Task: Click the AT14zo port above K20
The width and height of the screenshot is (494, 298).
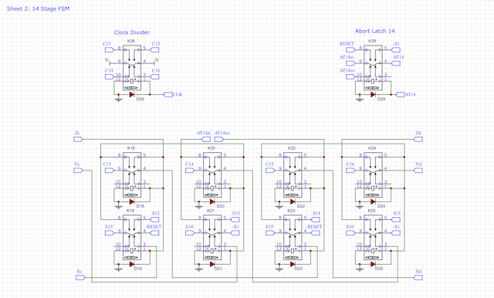Action: [x=219, y=139]
